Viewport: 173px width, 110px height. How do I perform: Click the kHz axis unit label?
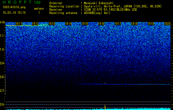click(2, 22)
